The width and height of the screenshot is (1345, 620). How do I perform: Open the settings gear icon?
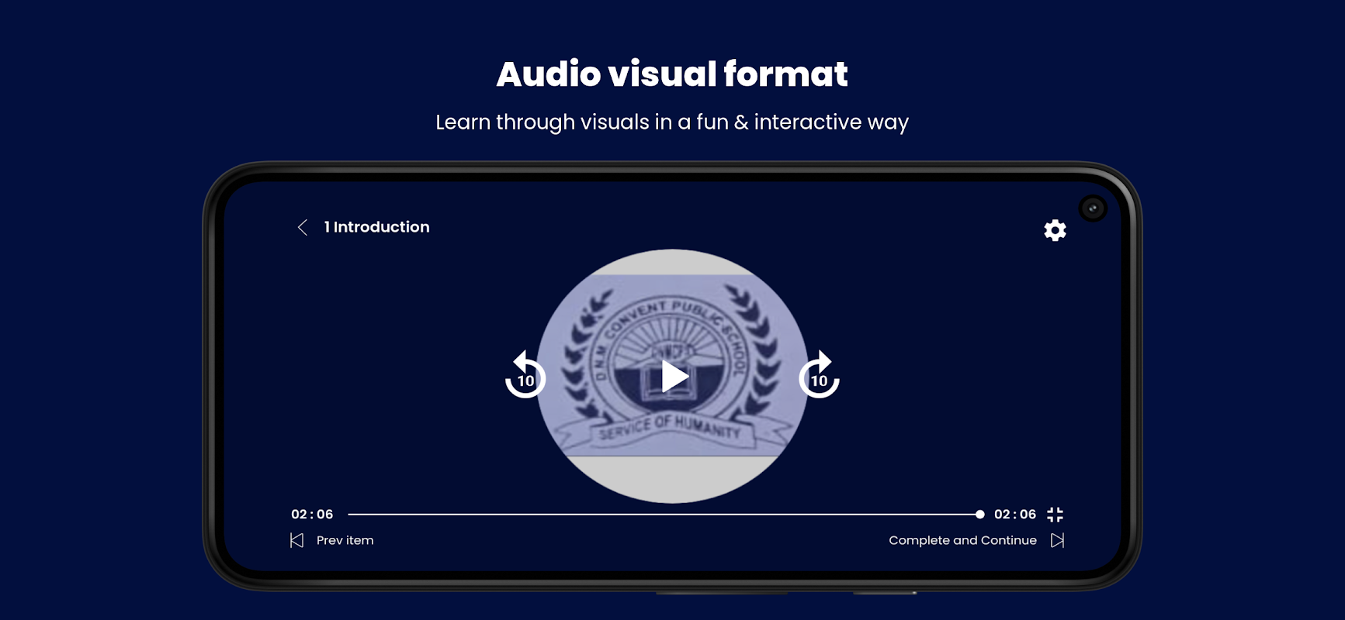click(1055, 230)
